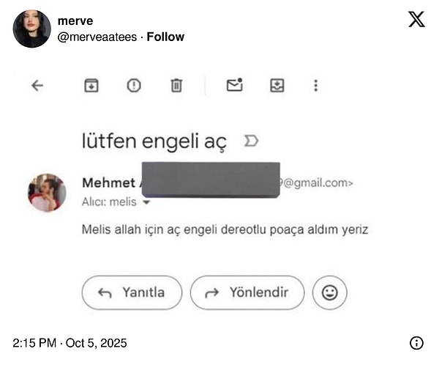Image resolution: width=439 pixels, height=365 pixels.
Task: Click Mehmet's sender avatar photo
Action: [47, 193]
